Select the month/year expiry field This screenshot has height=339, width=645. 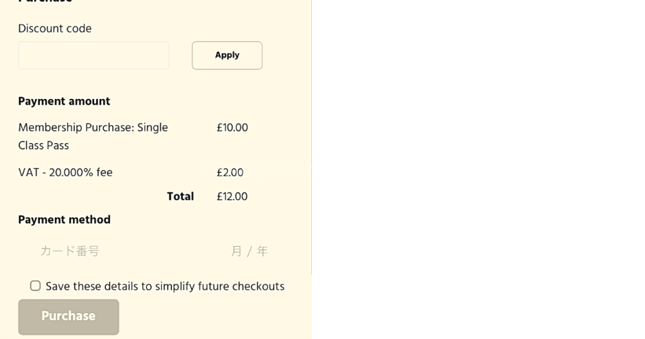pyautogui.click(x=249, y=251)
